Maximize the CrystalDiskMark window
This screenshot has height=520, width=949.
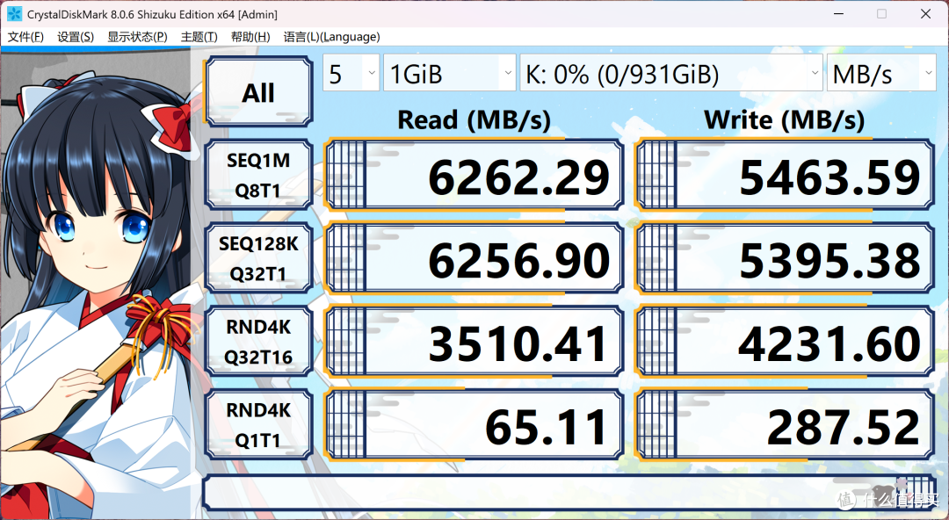(882, 13)
